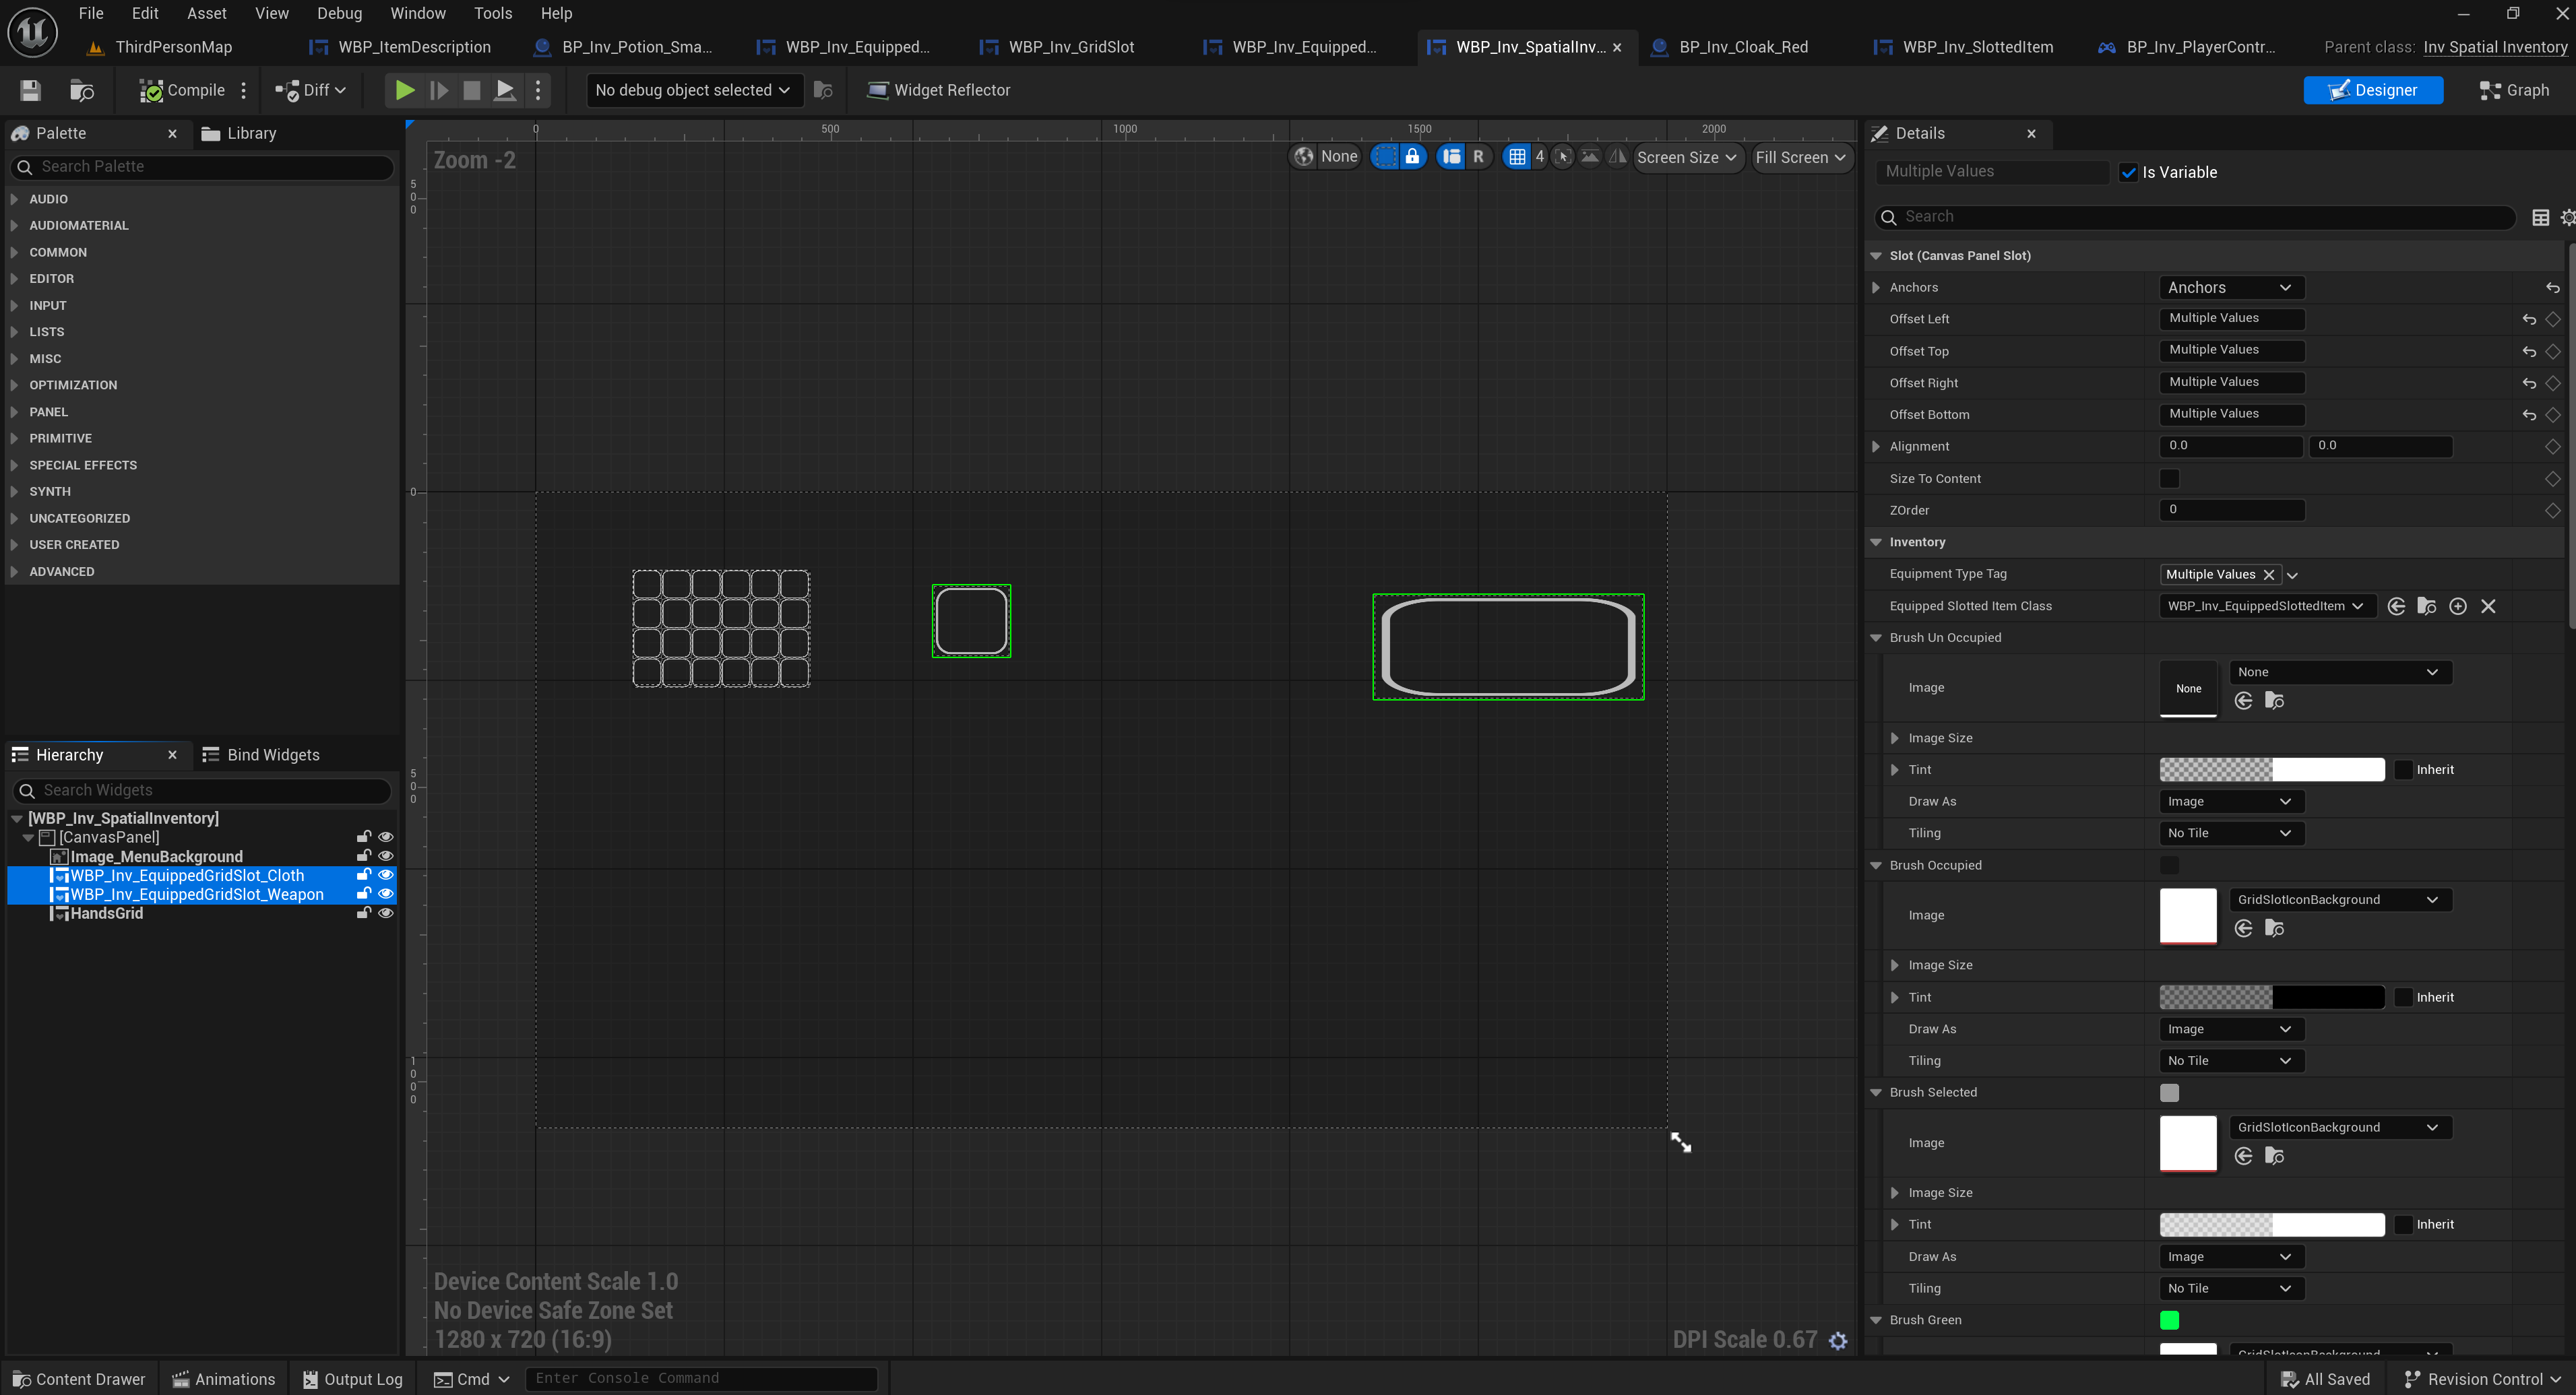
Task: Open the Window menu
Action: coord(417,13)
